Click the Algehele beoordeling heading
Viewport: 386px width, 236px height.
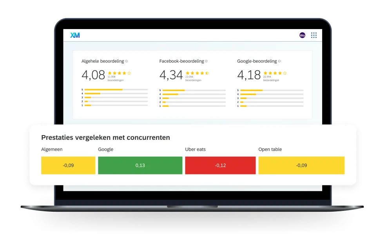(x=103, y=61)
